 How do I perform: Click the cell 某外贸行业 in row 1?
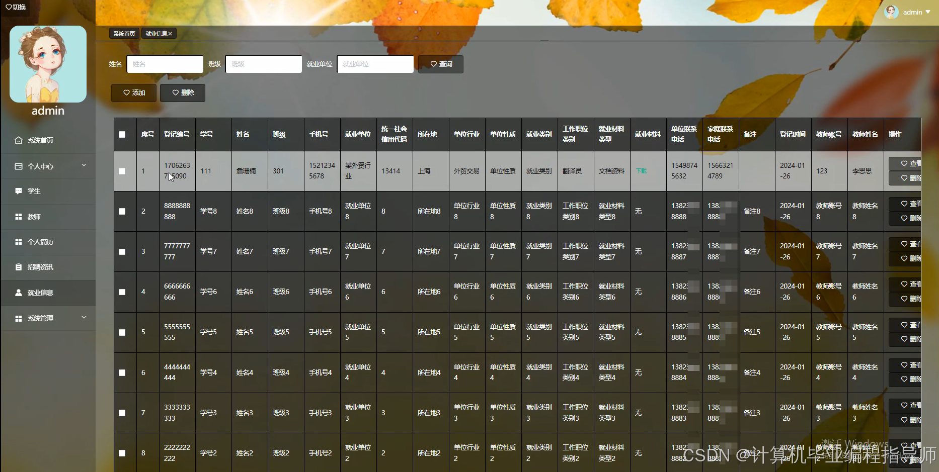(x=358, y=171)
